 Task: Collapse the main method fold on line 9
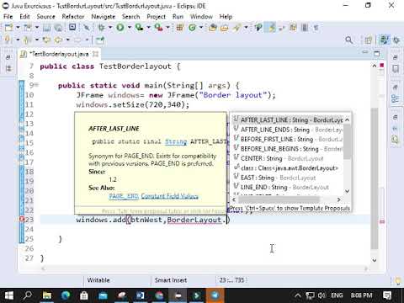pyautogui.click(x=37, y=85)
